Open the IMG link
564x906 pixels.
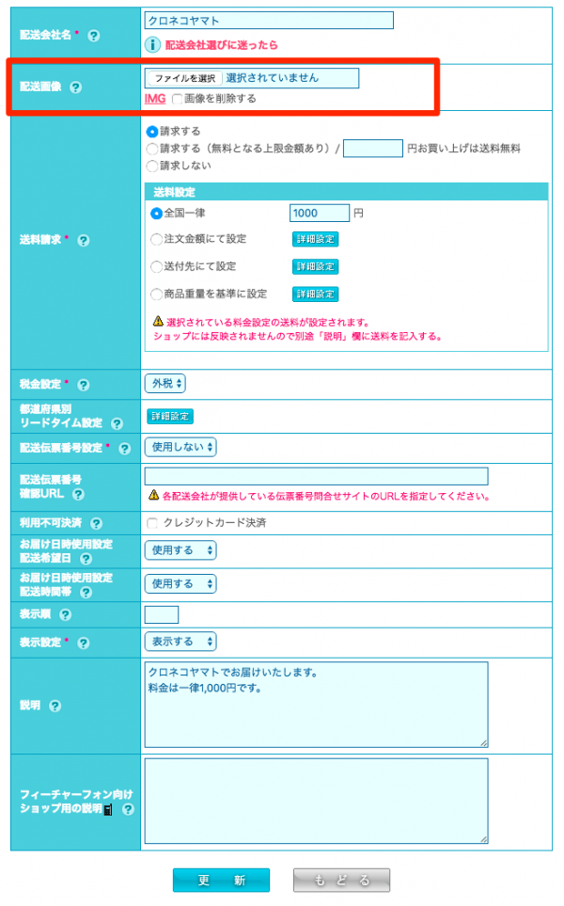click(155, 99)
